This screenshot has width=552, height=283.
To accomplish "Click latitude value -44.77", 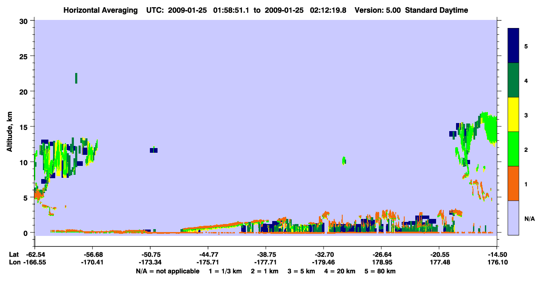I will point(208,255).
